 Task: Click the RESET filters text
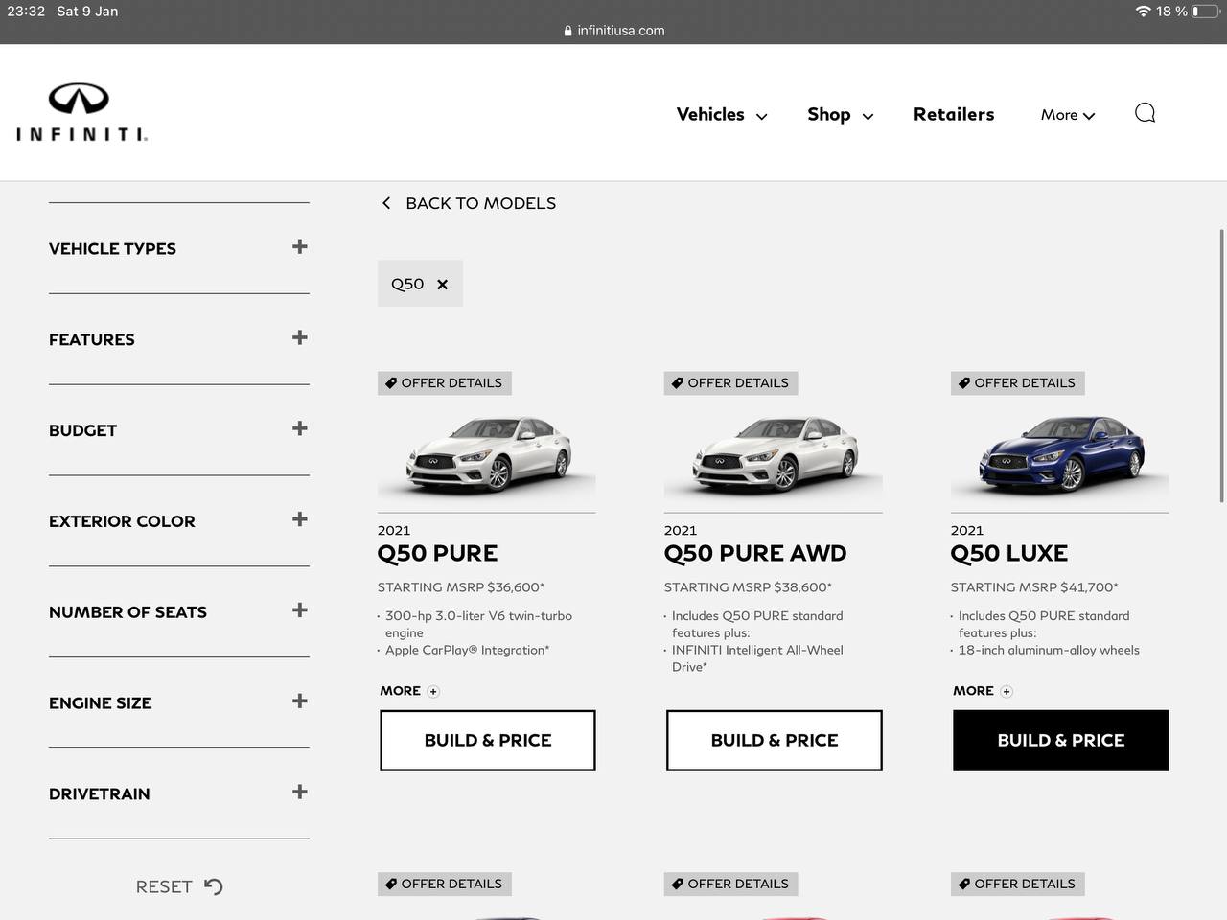point(164,886)
